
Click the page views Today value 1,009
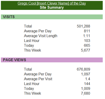[85, 89]
